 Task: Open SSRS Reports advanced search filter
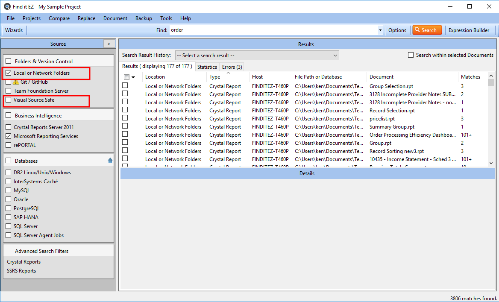(21, 271)
